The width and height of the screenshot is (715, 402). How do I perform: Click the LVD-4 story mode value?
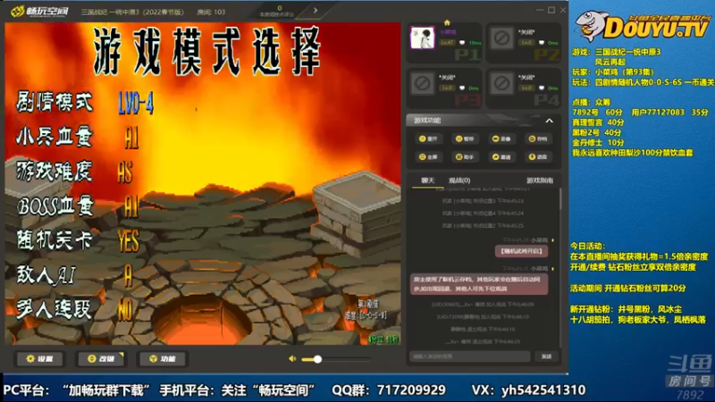(x=136, y=103)
